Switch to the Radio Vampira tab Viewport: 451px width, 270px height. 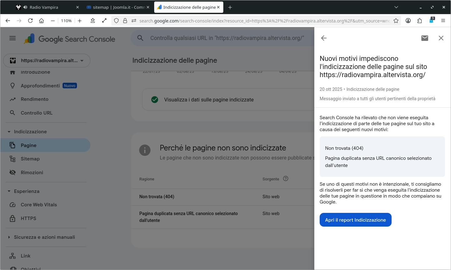(44, 7)
